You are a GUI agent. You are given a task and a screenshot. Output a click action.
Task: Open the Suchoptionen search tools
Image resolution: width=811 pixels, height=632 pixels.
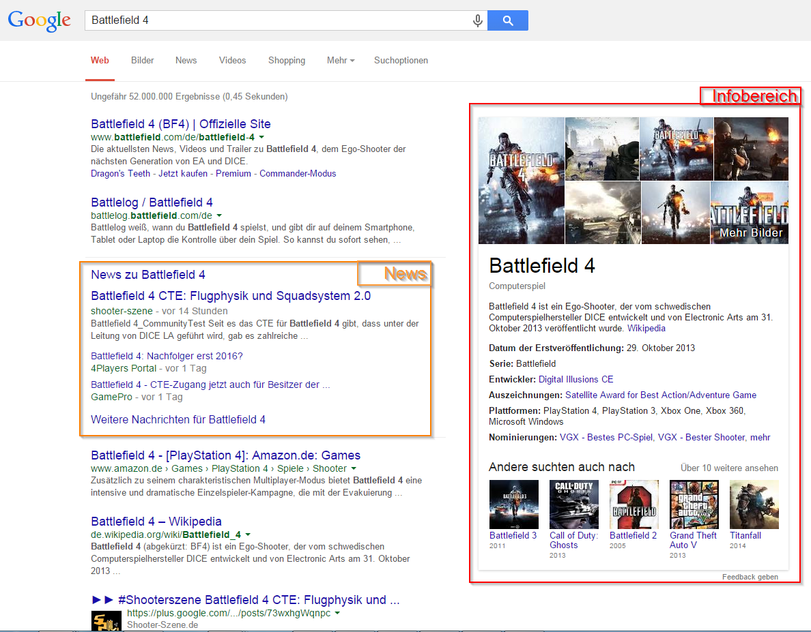coord(401,61)
